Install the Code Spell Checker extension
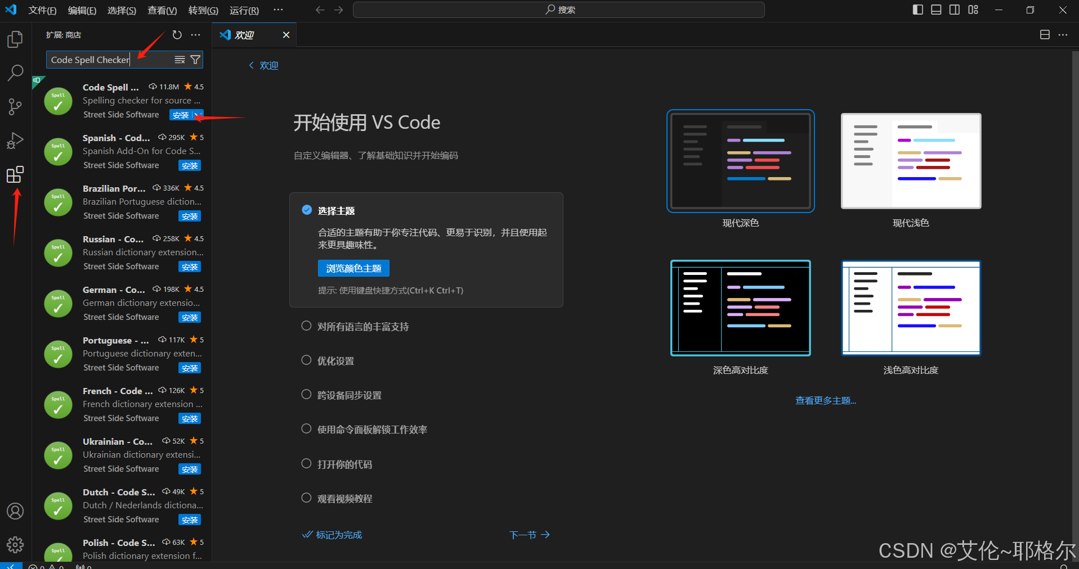Viewport: 1079px width, 569px height. point(181,115)
